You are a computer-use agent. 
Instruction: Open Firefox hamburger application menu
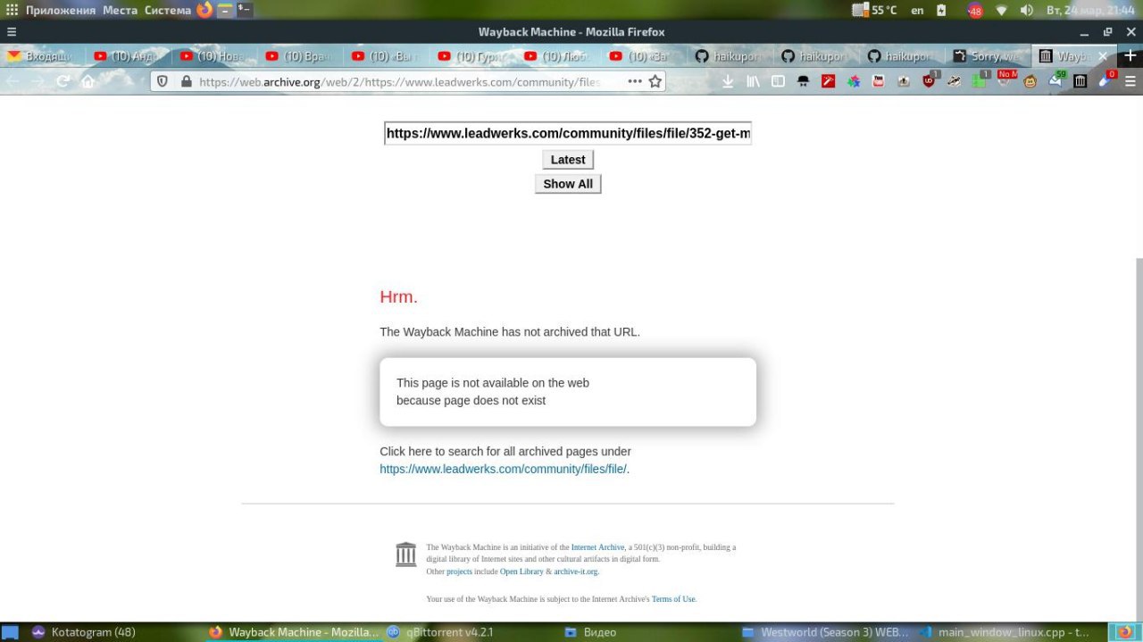pos(1130,81)
